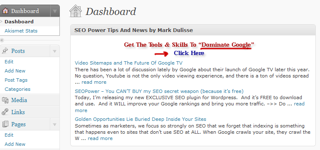Image resolution: width=320 pixels, height=150 pixels.
Task: Open 'SEOPower – You CAN'T BUY my SEO secret weapon'
Action: click(x=159, y=91)
